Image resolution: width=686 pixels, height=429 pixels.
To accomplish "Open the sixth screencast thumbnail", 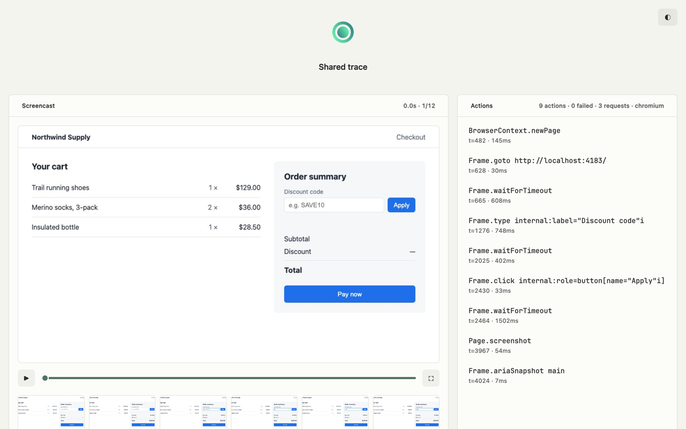I will click(406, 412).
